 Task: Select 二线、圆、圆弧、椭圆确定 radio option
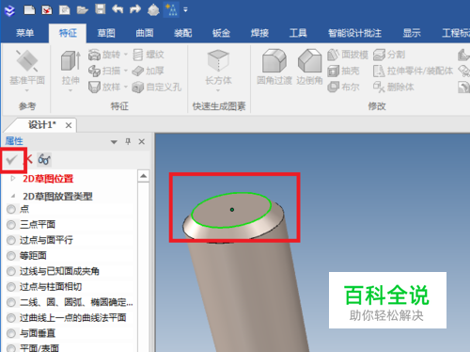click(x=11, y=302)
